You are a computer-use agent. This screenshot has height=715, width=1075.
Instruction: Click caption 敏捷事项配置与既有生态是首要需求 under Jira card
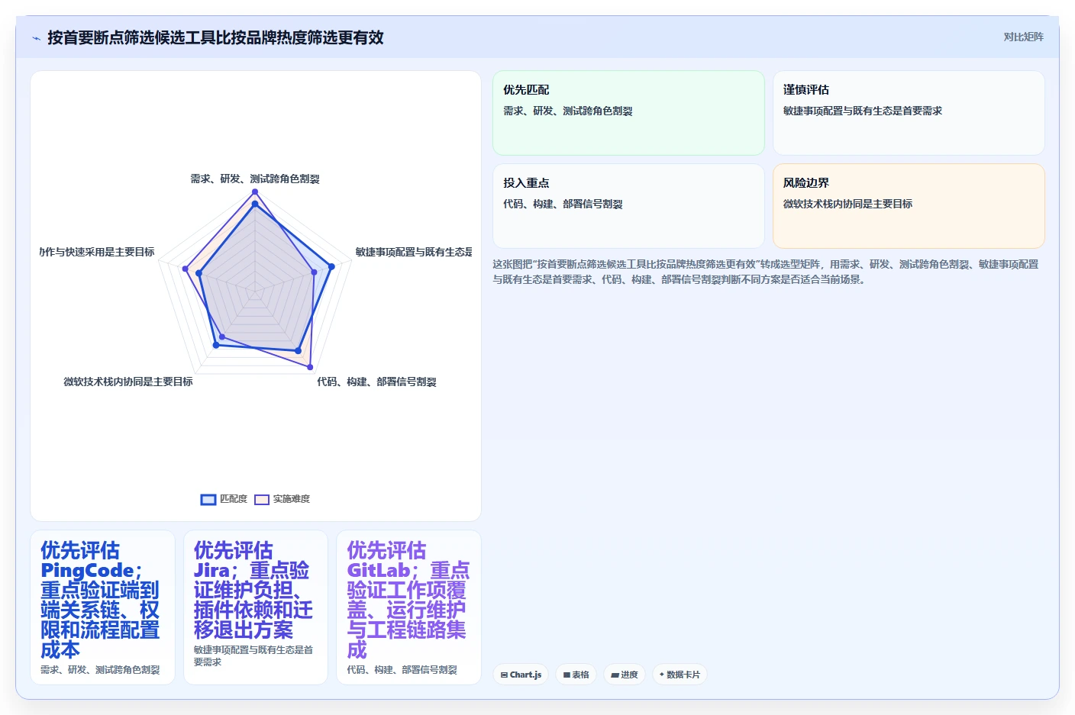coord(253,656)
